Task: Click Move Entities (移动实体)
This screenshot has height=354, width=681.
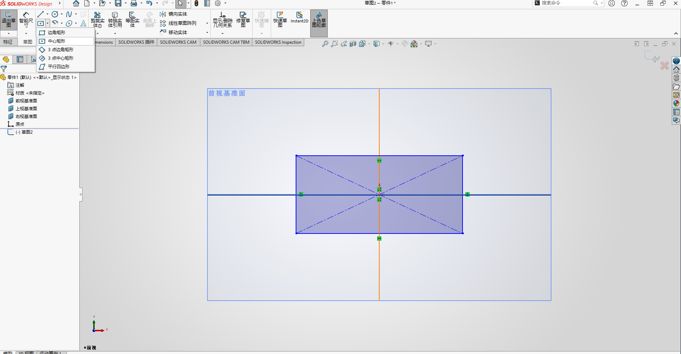Action: pos(174,32)
